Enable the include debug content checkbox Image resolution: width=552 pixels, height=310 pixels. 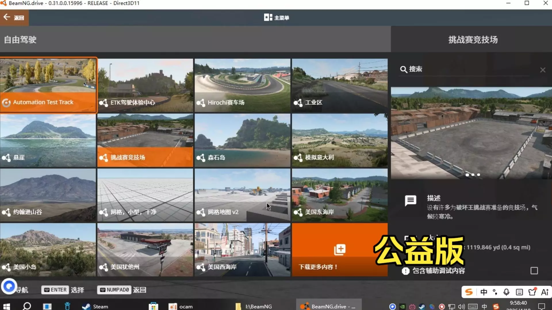point(534,271)
